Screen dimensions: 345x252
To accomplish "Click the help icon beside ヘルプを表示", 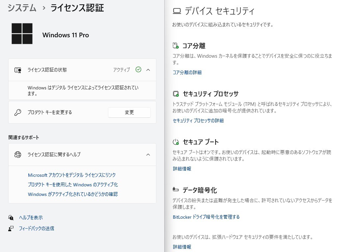I will tap(11, 218).
